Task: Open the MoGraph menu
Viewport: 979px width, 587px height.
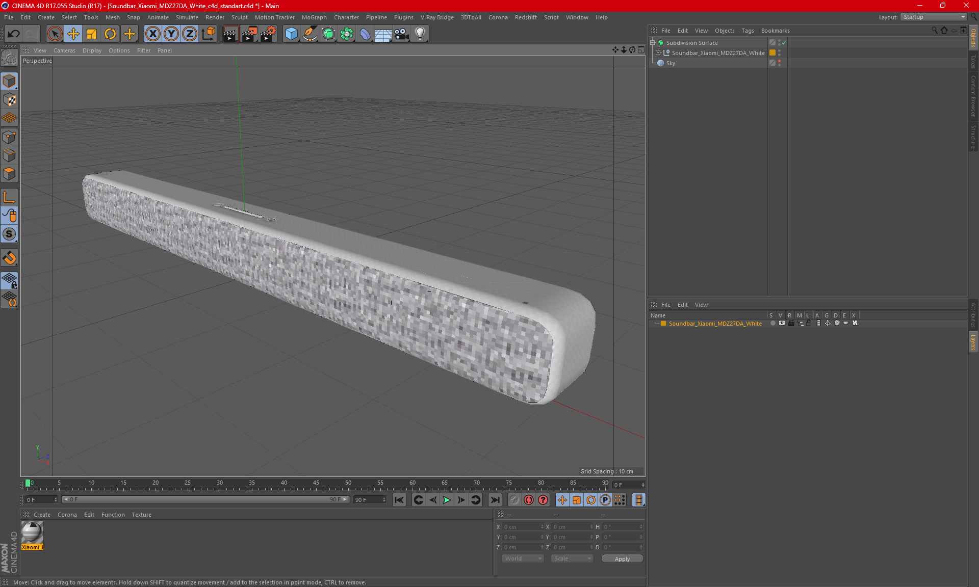Action: [314, 17]
